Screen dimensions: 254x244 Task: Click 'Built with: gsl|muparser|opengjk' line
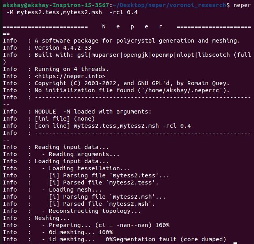point(143,55)
